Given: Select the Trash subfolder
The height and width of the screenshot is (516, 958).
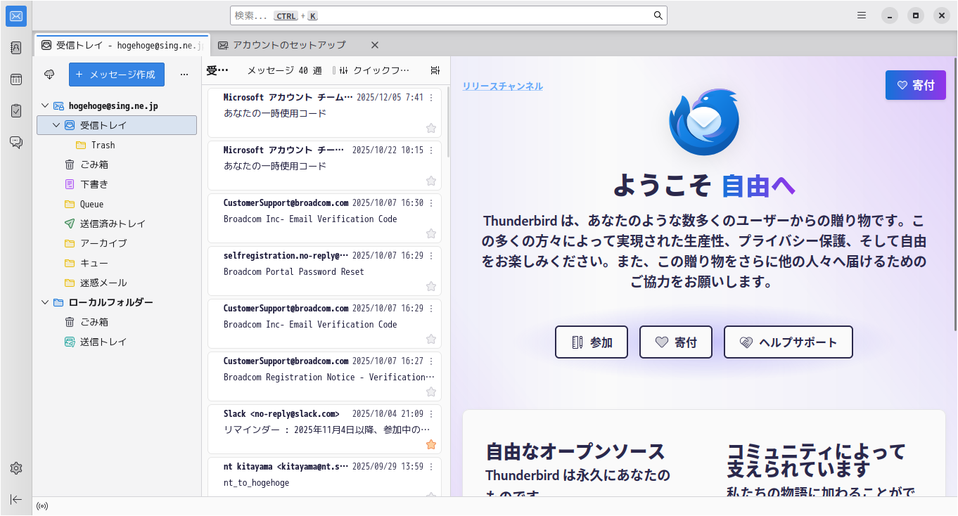Looking at the screenshot, I should point(117,145).
